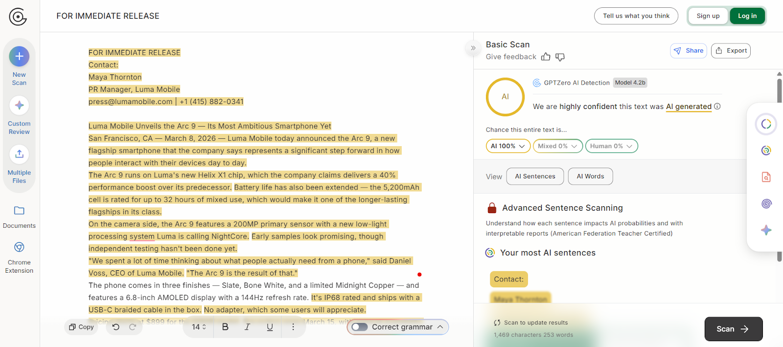This screenshot has width=783, height=347.
Task: Start a New Scan from the sidebar
Action: coord(19,66)
